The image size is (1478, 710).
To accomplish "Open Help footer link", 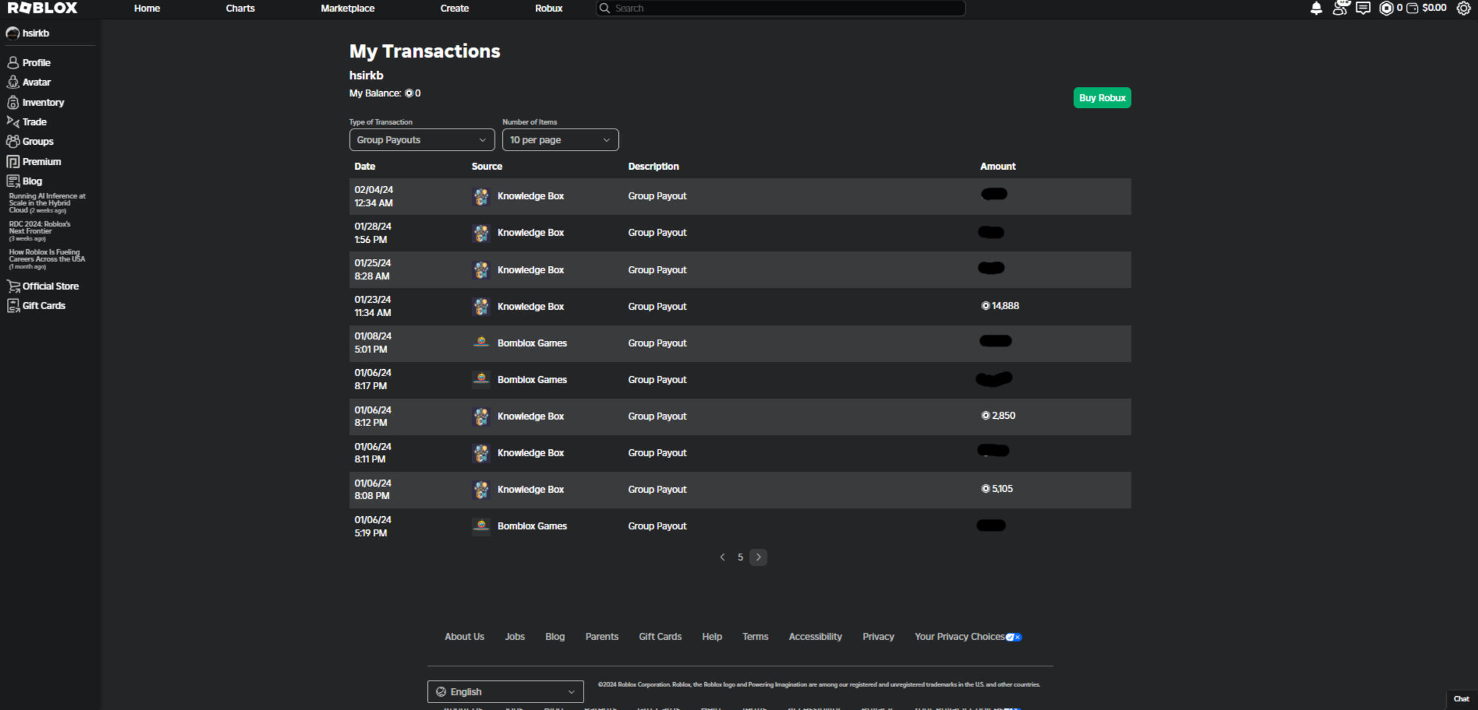I will pos(712,637).
